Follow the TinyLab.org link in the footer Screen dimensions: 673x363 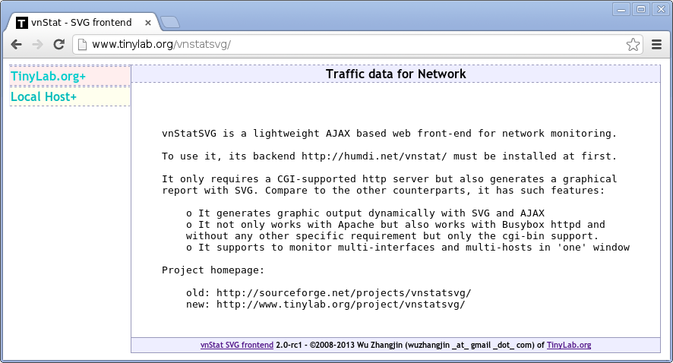coord(568,345)
